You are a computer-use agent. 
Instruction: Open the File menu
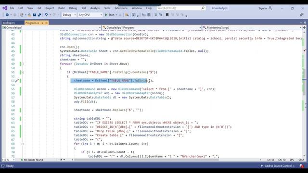coord(12,8)
